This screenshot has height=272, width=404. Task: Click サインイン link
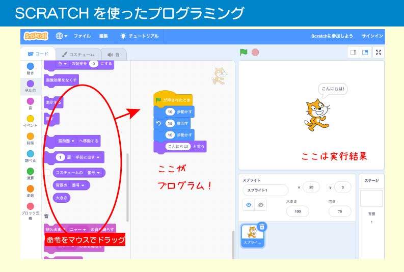(x=372, y=36)
